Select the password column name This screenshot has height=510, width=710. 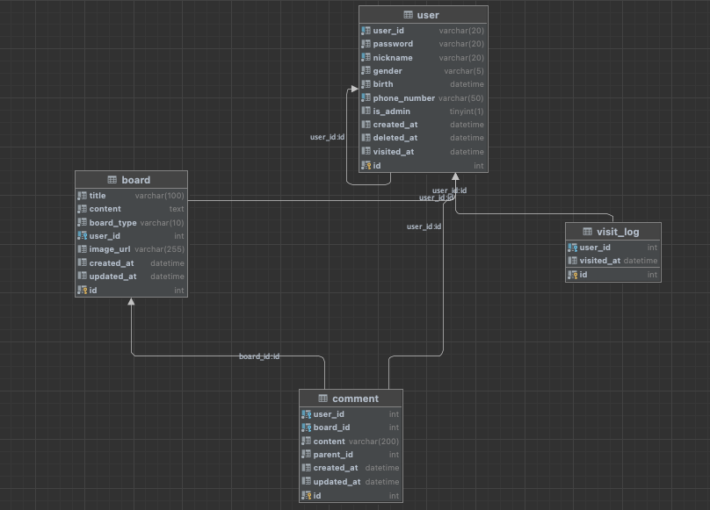coord(393,44)
